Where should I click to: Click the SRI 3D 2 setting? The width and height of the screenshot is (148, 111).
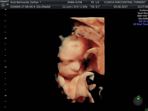143,21
